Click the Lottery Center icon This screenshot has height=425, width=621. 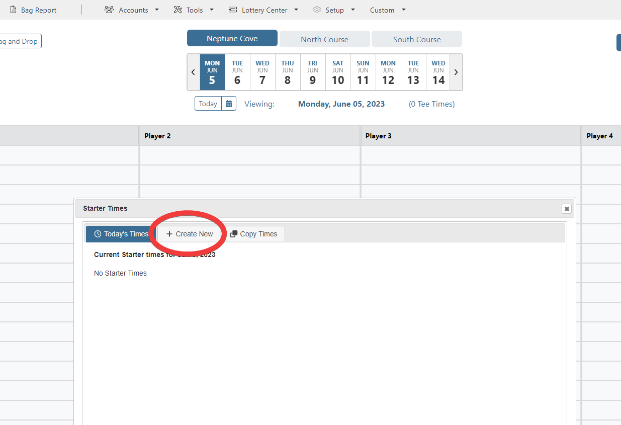click(232, 9)
